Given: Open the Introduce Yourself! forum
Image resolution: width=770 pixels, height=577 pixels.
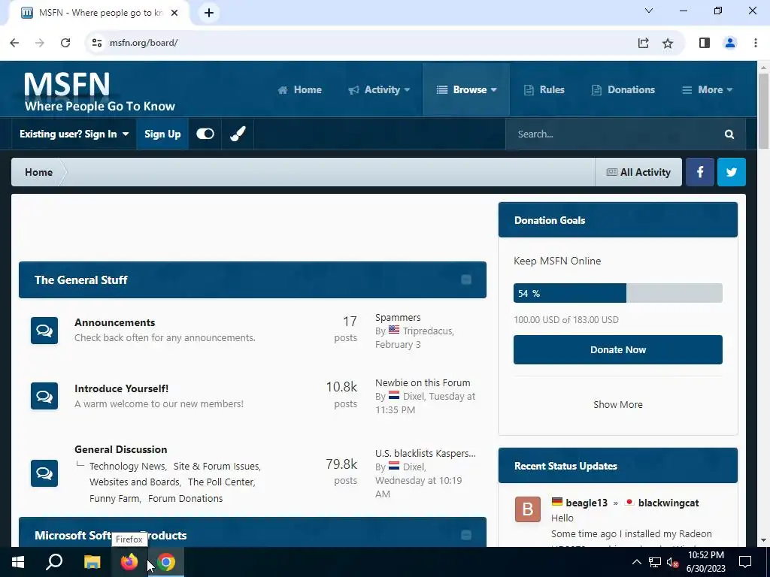Looking at the screenshot, I should 121,388.
